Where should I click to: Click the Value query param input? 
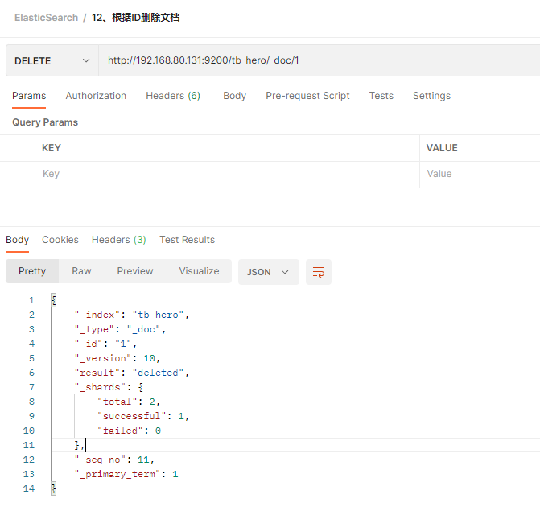[x=480, y=174]
